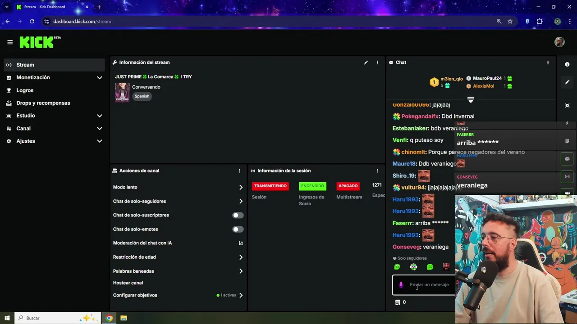Click username Pokegandalfx in chat
This screenshot has height=324, width=577.
(420, 116)
